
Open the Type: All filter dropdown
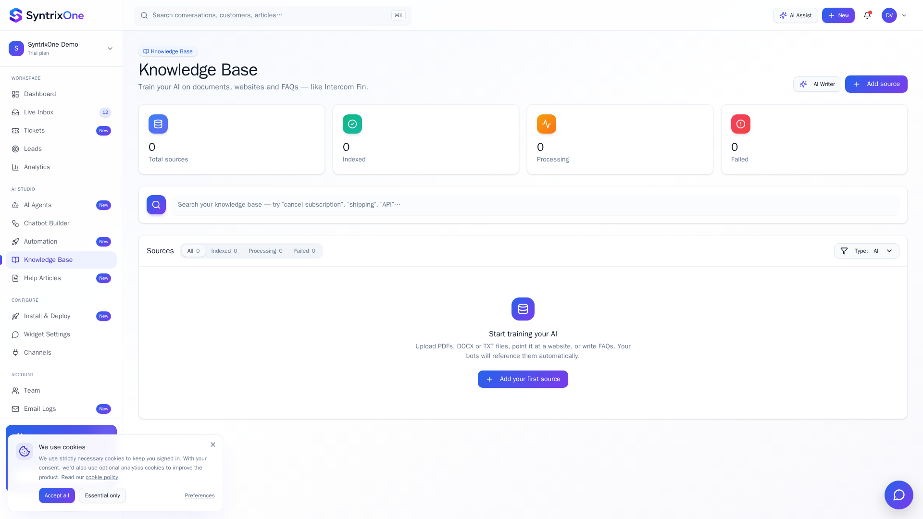pos(866,251)
